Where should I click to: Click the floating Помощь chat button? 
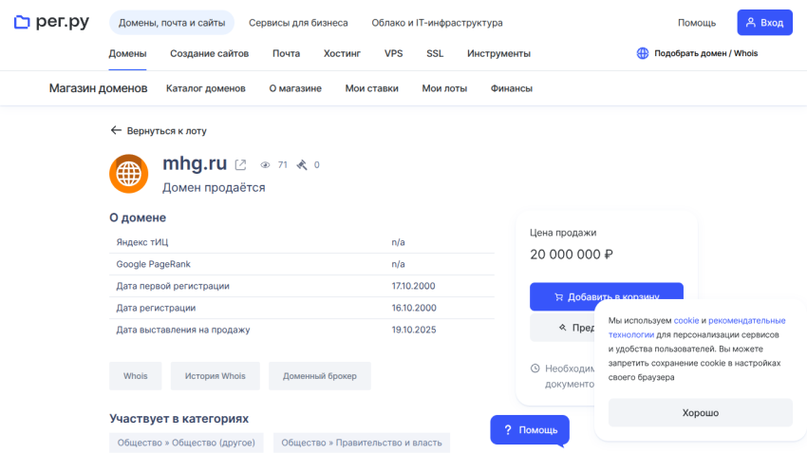pos(530,430)
